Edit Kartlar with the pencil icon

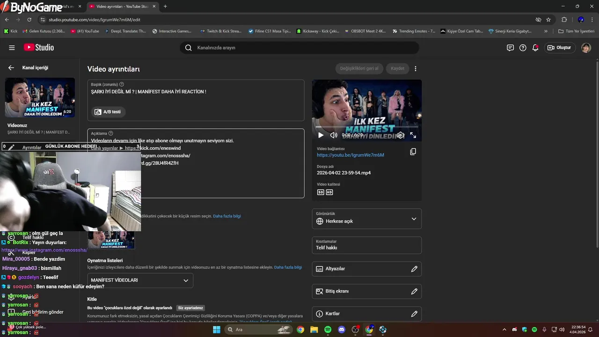414,314
